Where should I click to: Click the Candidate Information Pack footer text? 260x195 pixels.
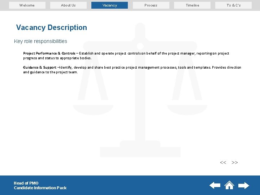tap(40, 188)
